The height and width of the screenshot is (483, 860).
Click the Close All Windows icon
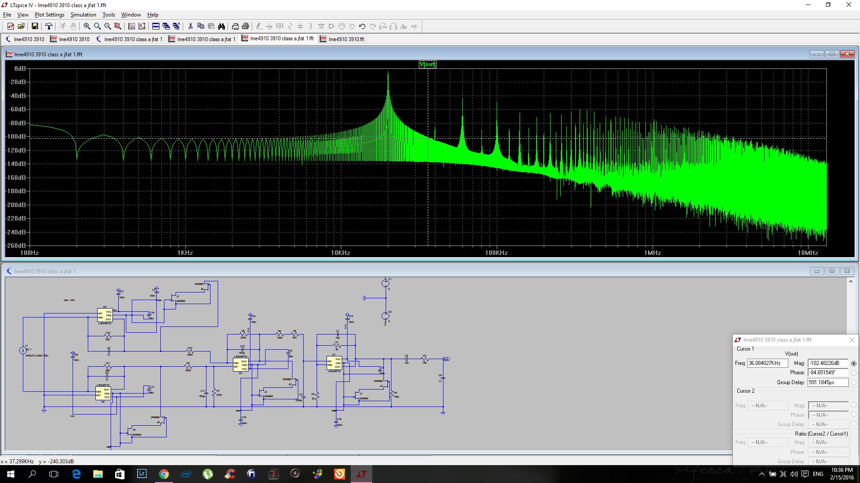pyautogui.click(x=176, y=26)
